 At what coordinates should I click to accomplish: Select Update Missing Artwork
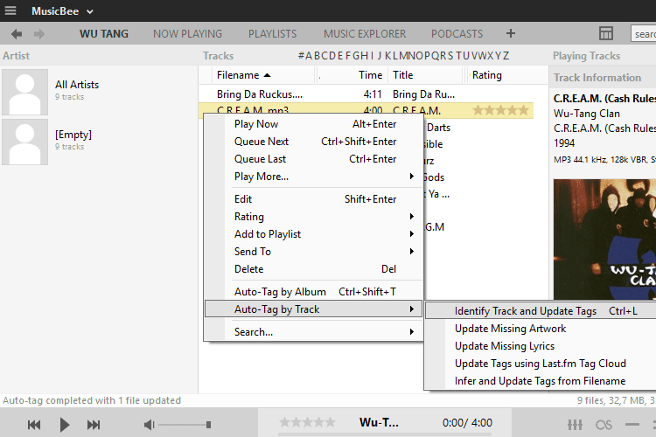541,329
